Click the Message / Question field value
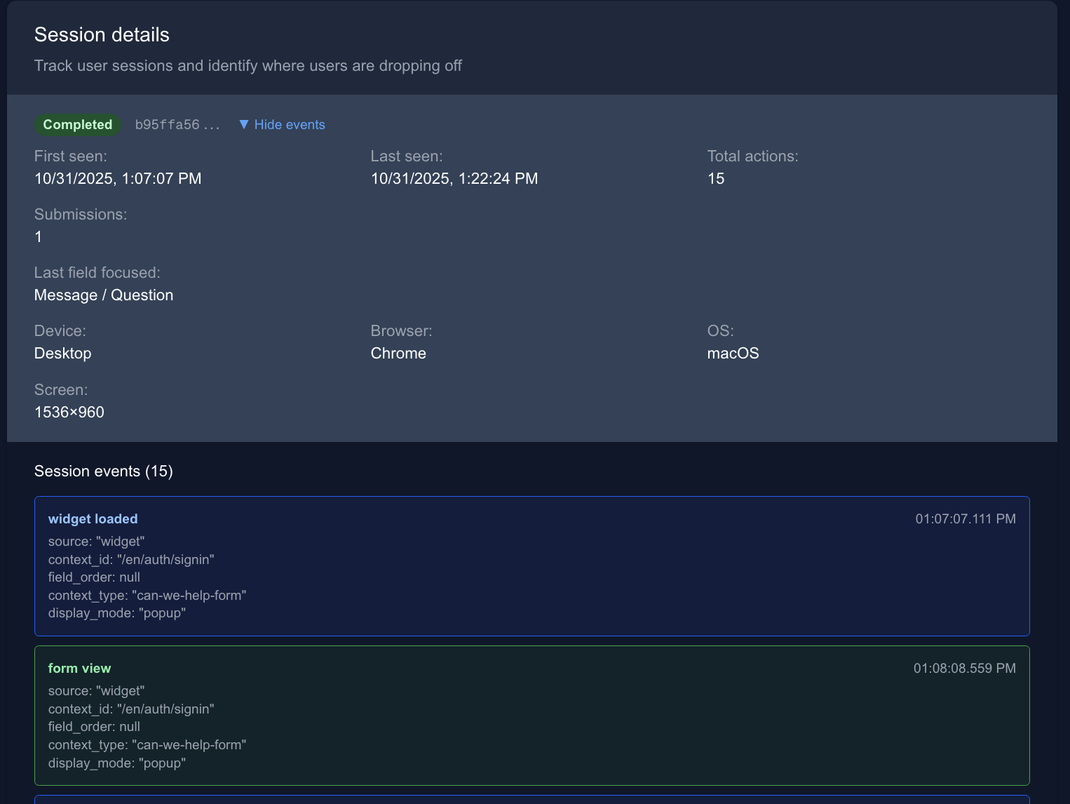The height and width of the screenshot is (804, 1070). point(103,295)
